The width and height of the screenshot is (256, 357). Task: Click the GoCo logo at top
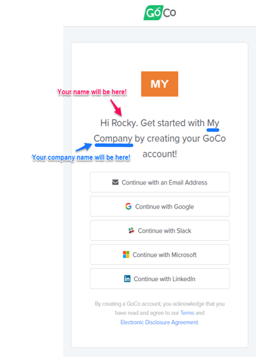pyautogui.click(x=160, y=12)
